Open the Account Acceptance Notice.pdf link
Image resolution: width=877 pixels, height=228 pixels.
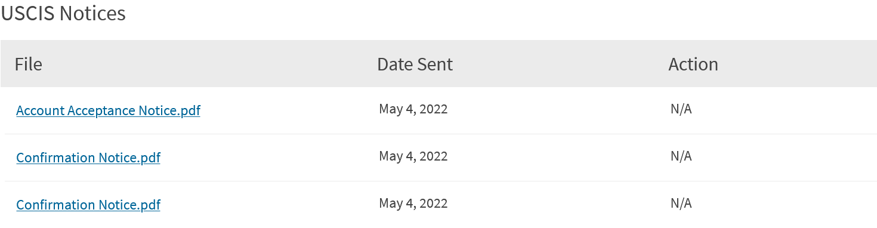coord(108,110)
